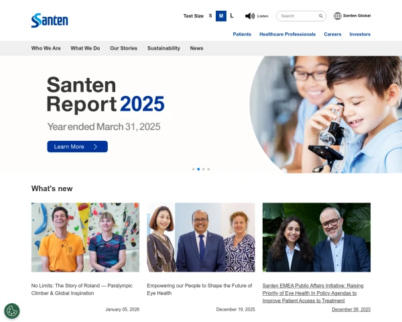Open the News menu
The width and height of the screenshot is (402, 322).
196,48
